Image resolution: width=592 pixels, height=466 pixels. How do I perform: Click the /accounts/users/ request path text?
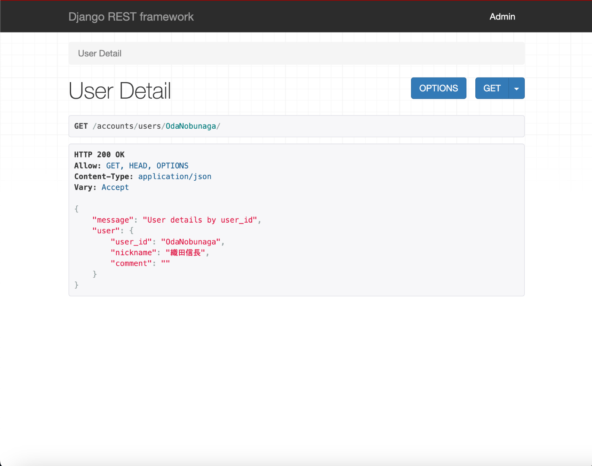tap(129, 126)
